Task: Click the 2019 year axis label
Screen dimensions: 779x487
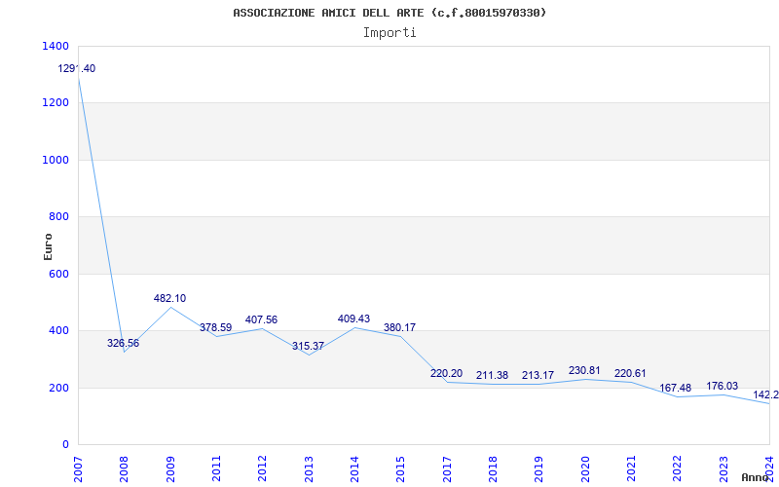Action: tap(539, 469)
